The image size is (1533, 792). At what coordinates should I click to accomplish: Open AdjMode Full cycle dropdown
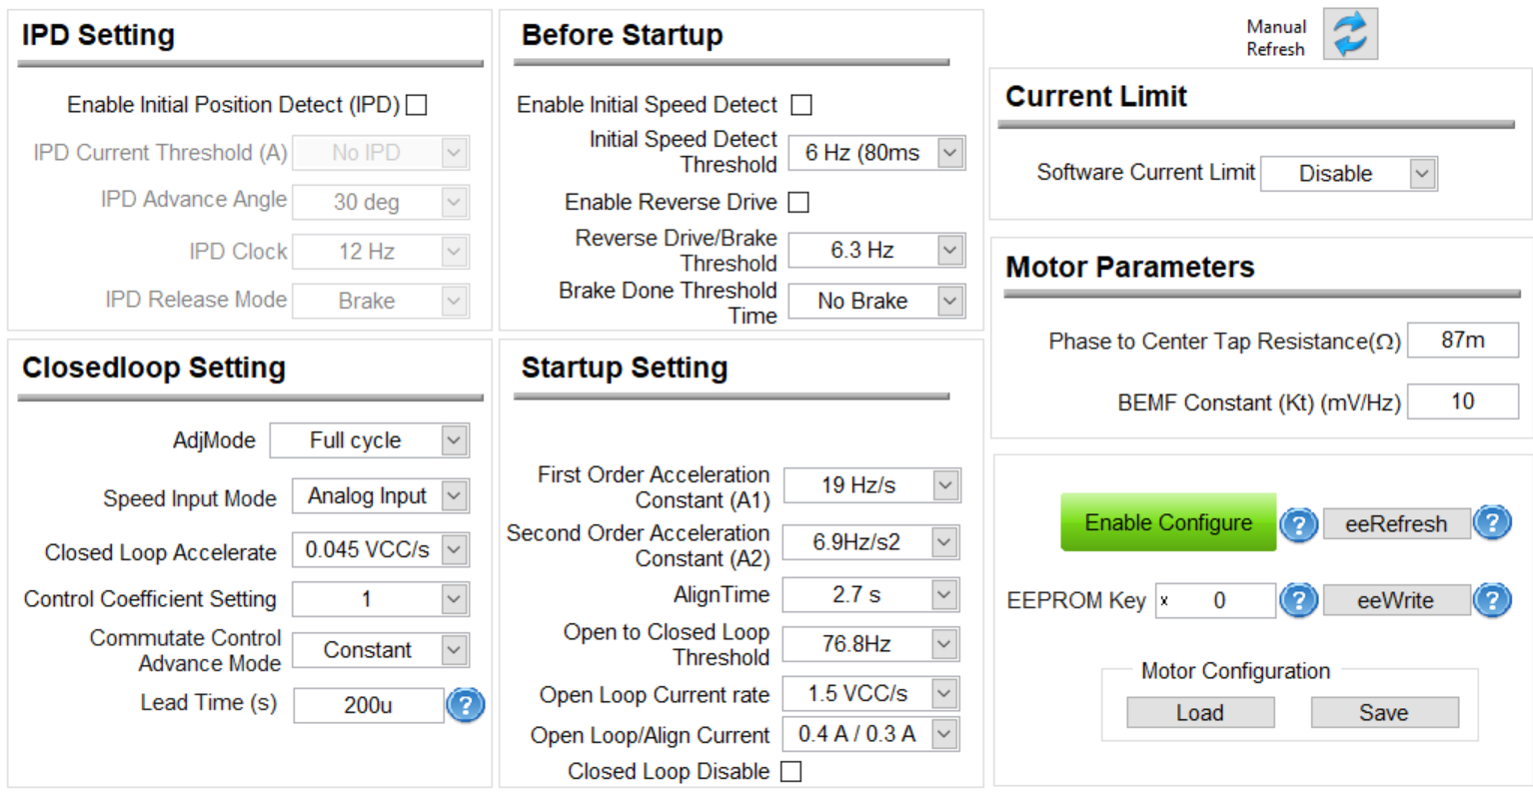(370, 440)
